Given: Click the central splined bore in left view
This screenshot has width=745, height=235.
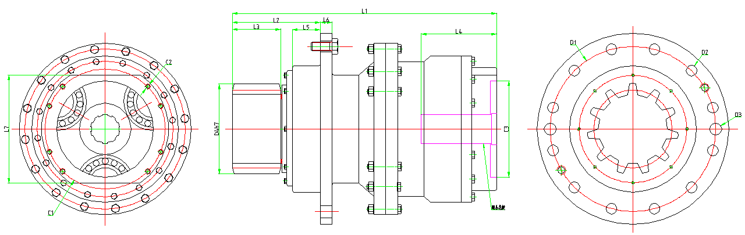Looking at the screenshot, I should [105, 129].
